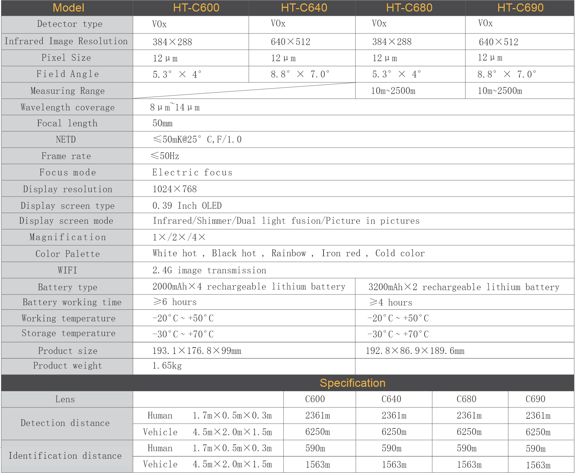Select the C690 lens column header
The width and height of the screenshot is (575, 473).
click(535, 399)
